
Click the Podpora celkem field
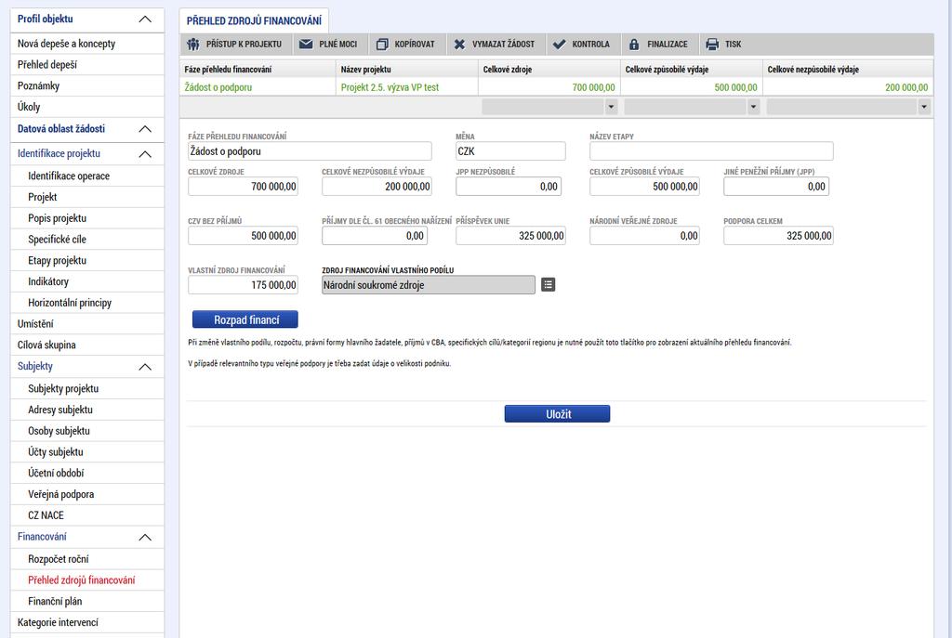click(x=778, y=236)
